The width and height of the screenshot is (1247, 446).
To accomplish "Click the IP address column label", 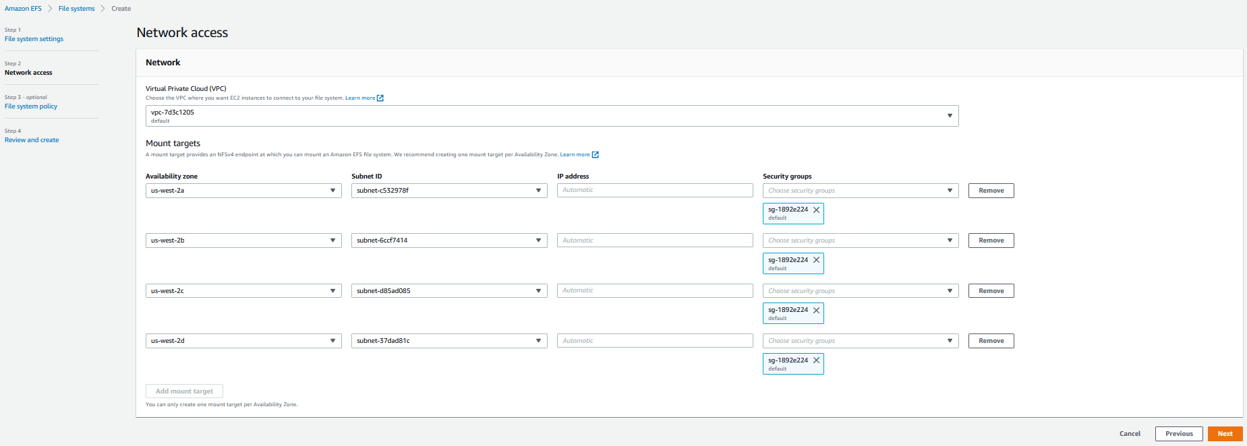I will click(x=573, y=177).
